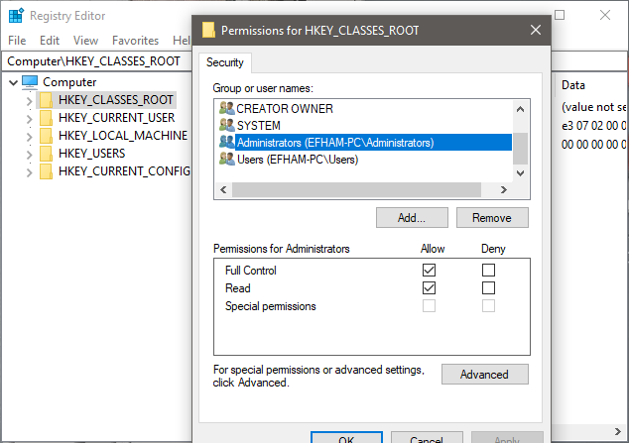Click user list scroll right arrow
The image size is (629, 443).
pos(504,190)
